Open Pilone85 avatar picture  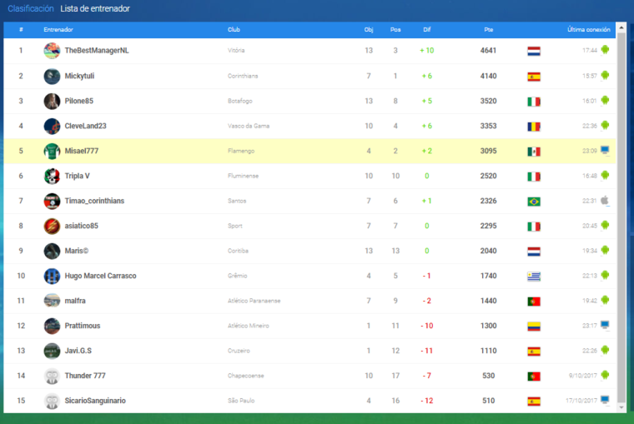(52, 101)
